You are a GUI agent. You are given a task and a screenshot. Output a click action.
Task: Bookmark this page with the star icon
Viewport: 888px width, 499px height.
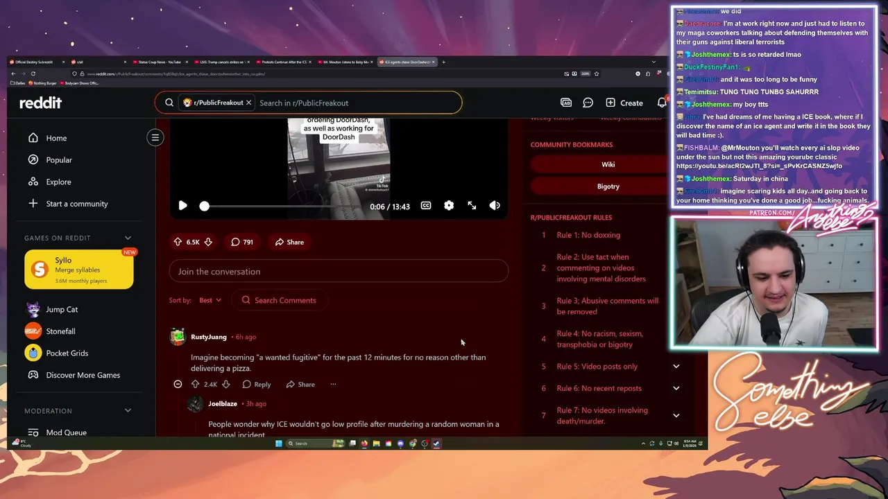coord(596,73)
